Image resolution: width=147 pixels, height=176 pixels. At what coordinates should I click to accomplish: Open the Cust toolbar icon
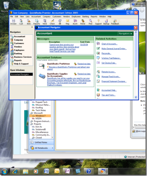click(21, 22)
